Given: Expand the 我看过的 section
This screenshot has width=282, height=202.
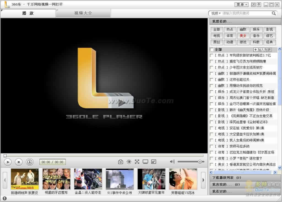Looking at the screenshot, I should pyautogui.click(x=245, y=191).
